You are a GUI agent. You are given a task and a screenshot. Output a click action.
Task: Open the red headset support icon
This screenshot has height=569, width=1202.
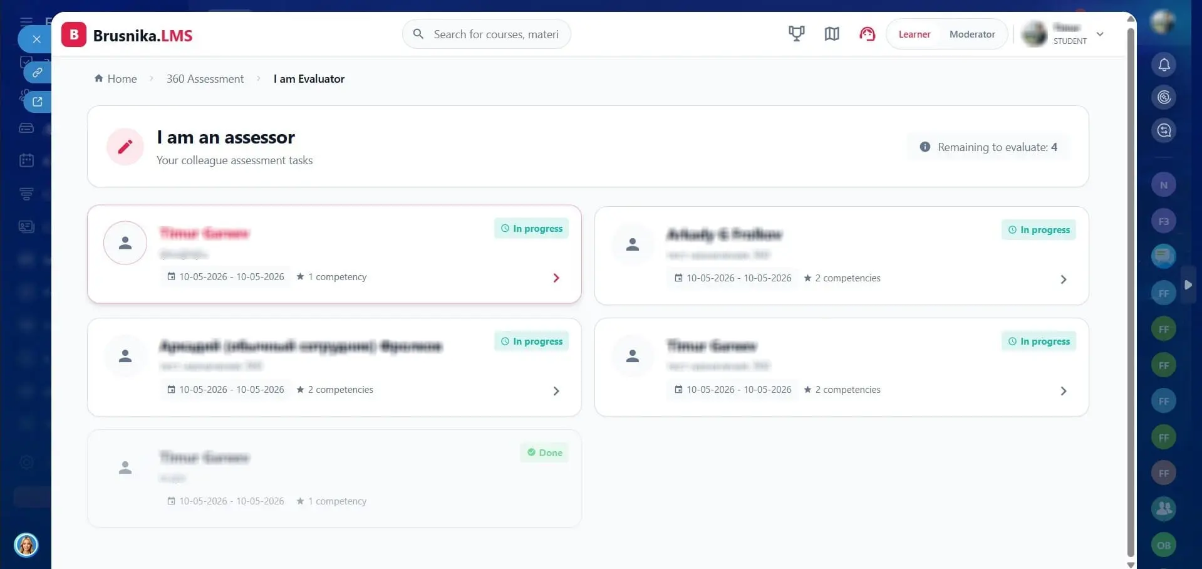point(868,34)
